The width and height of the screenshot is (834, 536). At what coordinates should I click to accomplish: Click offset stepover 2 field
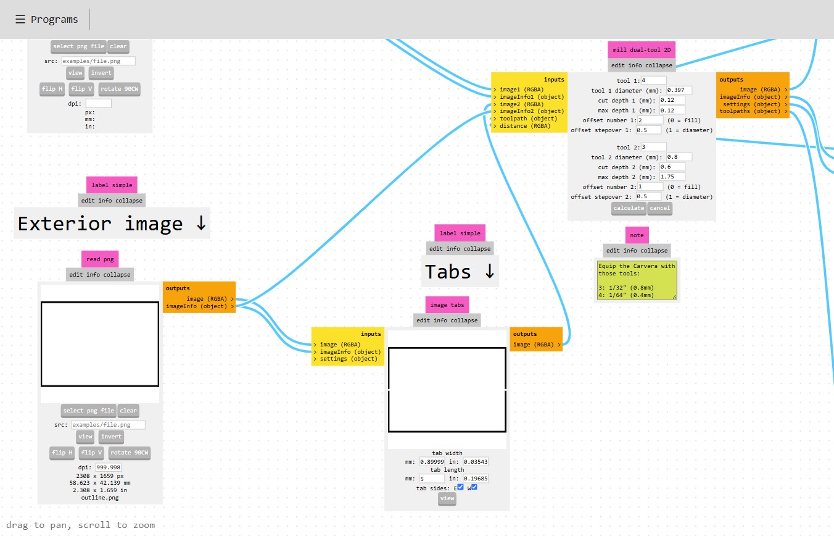(x=648, y=196)
